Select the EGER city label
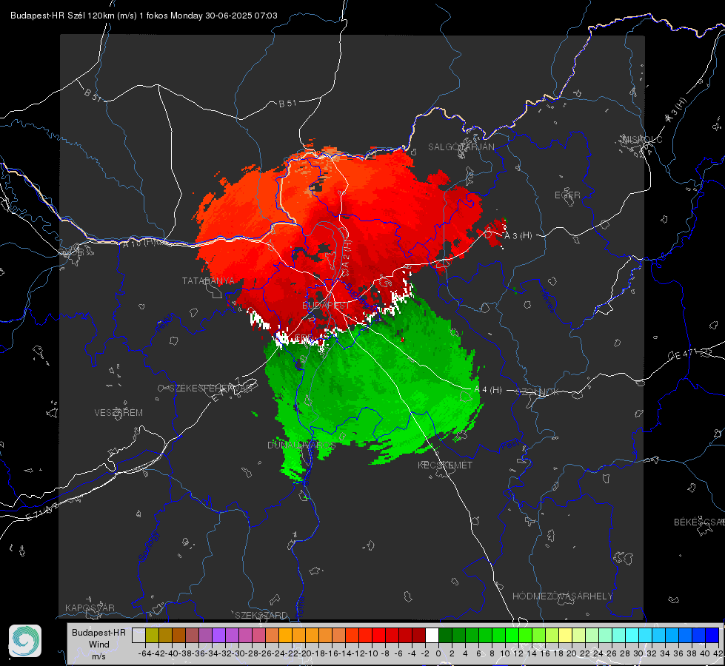The width and height of the screenshot is (725, 666). (x=567, y=195)
